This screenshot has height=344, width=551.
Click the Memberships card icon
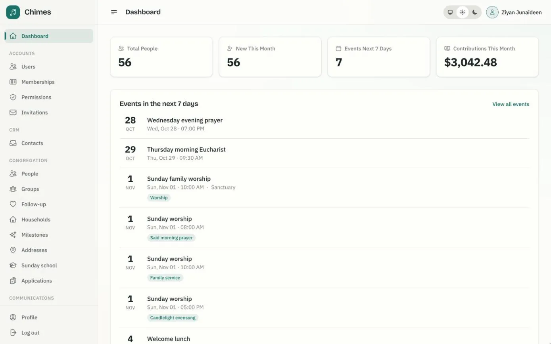tap(13, 82)
